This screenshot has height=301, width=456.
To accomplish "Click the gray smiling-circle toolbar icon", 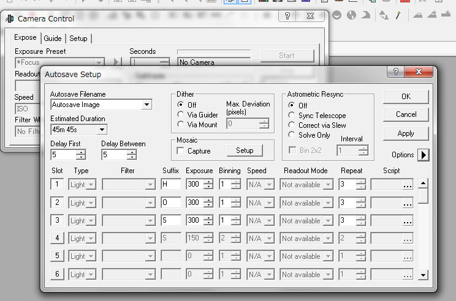I will [x=336, y=15].
